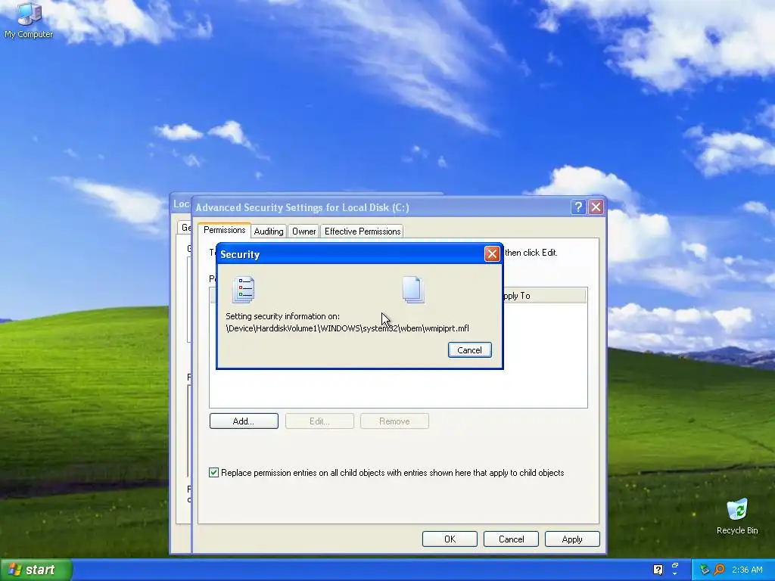Image resolution: width=775 pixels, height=581 pixels.
Task: Click the language bar help question mark icon
Action: [658, 570]
